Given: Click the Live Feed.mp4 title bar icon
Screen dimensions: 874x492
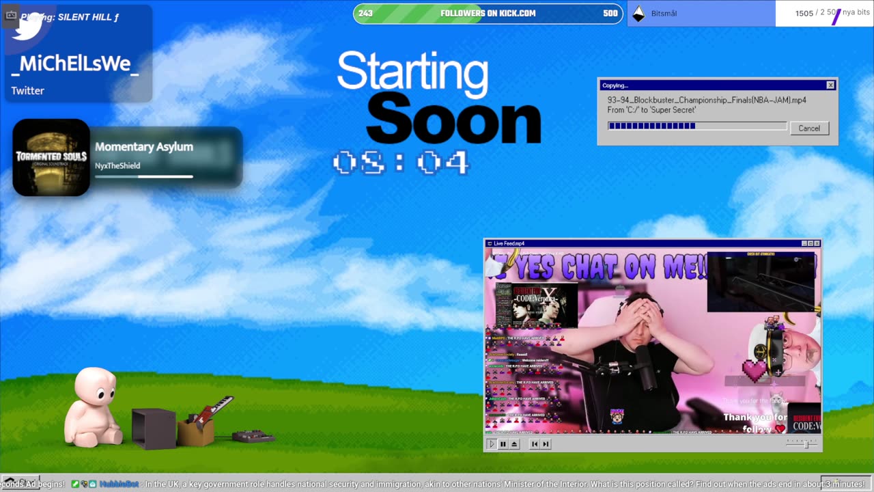Looking at the screenshot, I should pyautogui.click(x=490, y=243).
